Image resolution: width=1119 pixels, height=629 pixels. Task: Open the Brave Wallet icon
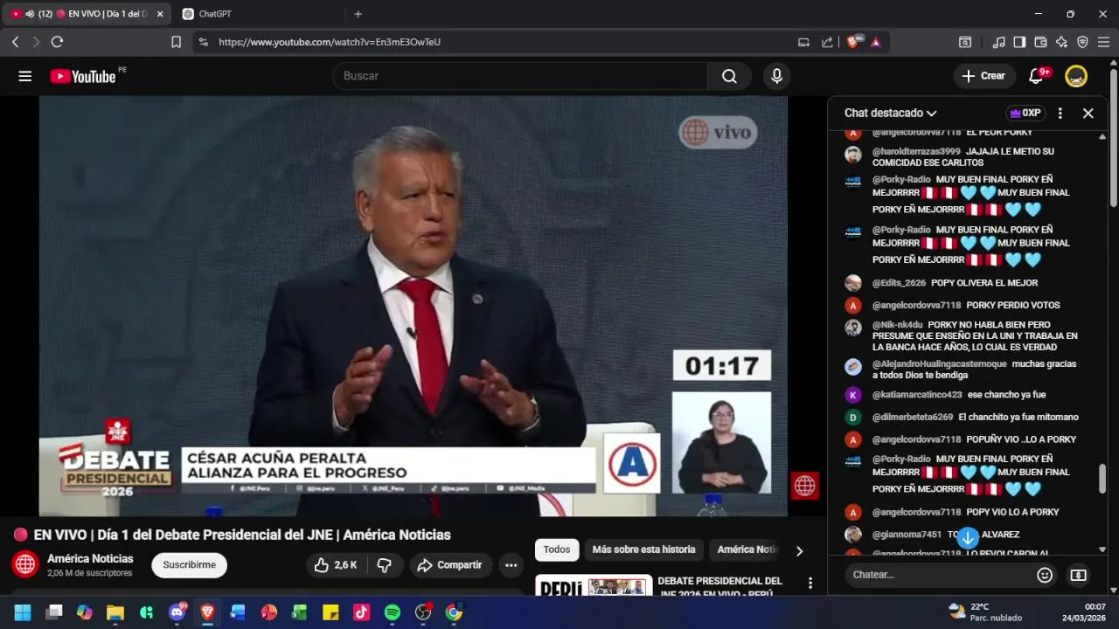1040,41
